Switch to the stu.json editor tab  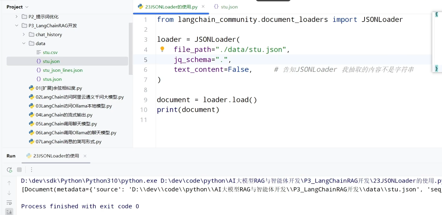tap(226, 7)
